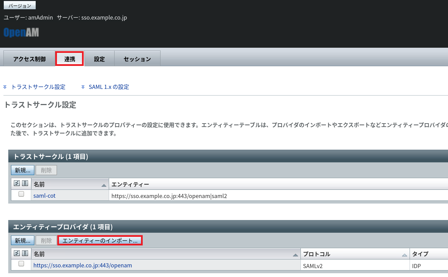This screenshot has width=448, height=277.
Task: Sort トラストサークル table by 名前 column
Action: [39, 185]
